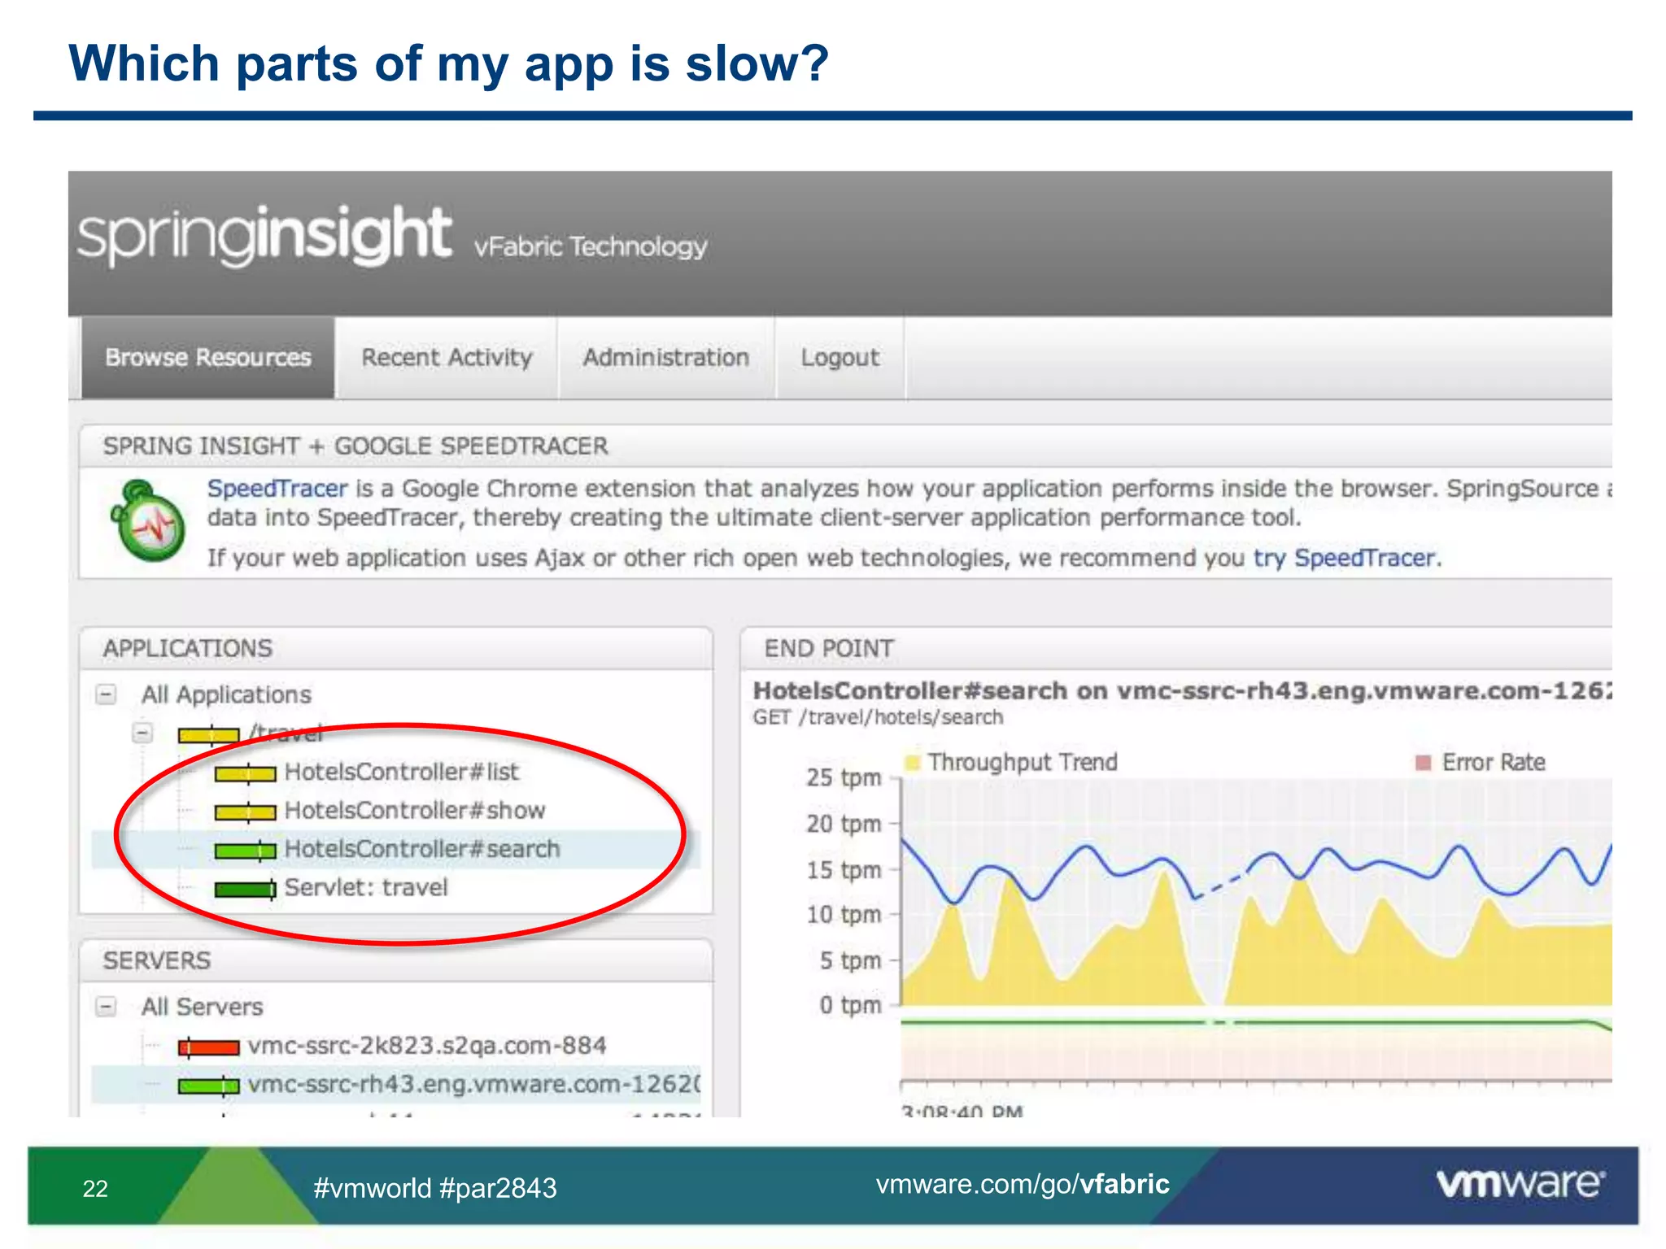Click the Error Rate legend swatch
The image size is (1666, 1249).
[1424, 762]
